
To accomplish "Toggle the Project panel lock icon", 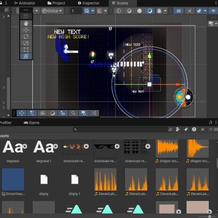I will tap(211, 123).
